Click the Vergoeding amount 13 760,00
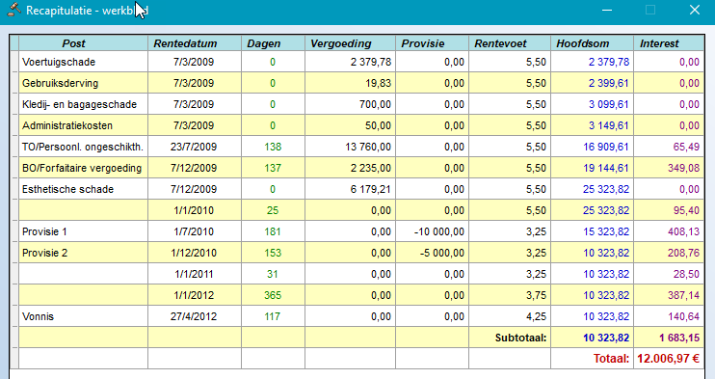 click(368, 147)
